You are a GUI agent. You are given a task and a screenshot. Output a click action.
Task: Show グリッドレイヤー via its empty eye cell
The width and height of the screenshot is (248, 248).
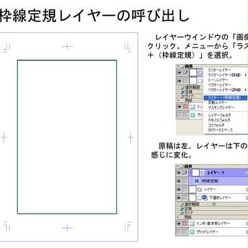coord(179,232)
